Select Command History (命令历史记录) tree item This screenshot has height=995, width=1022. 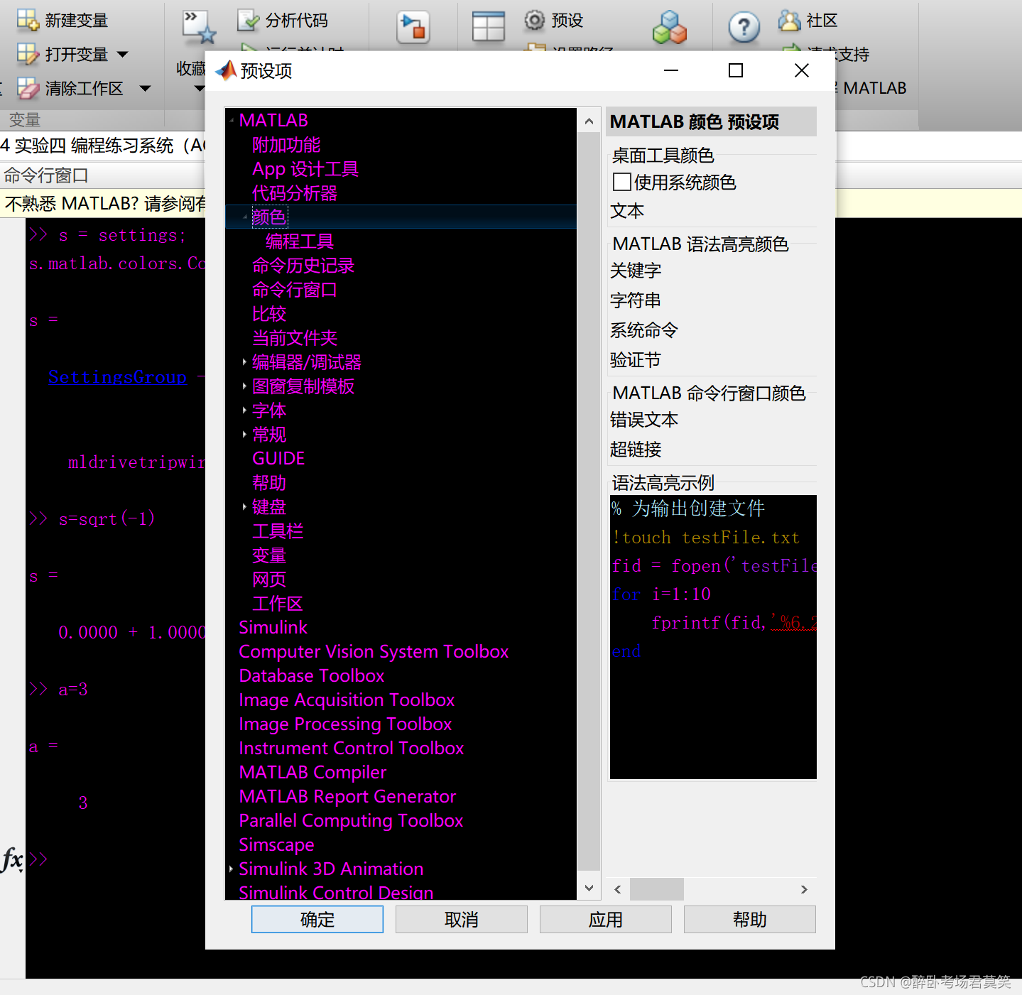303,266
